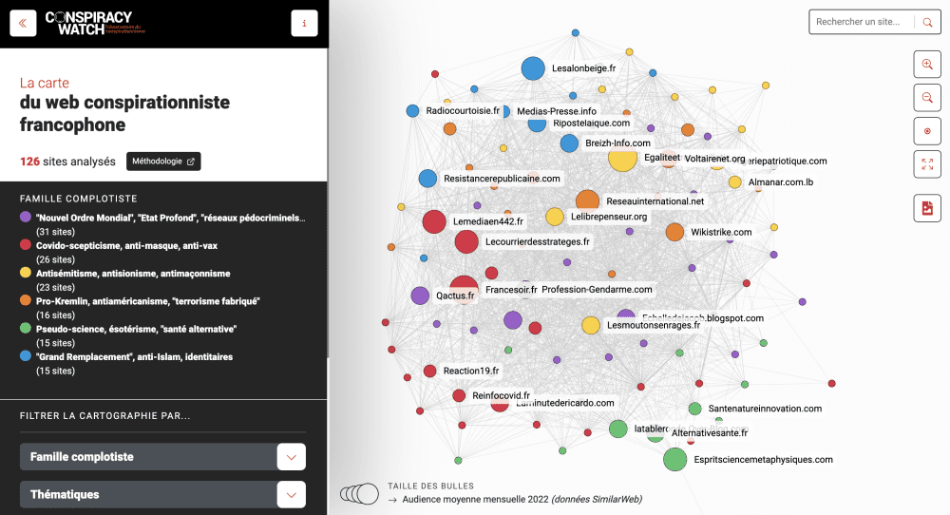The width and height of the screenshot is (950, 515).
Task: Select the yellow Antisémitisme legend swatch
Action: [x=26, y=273]
